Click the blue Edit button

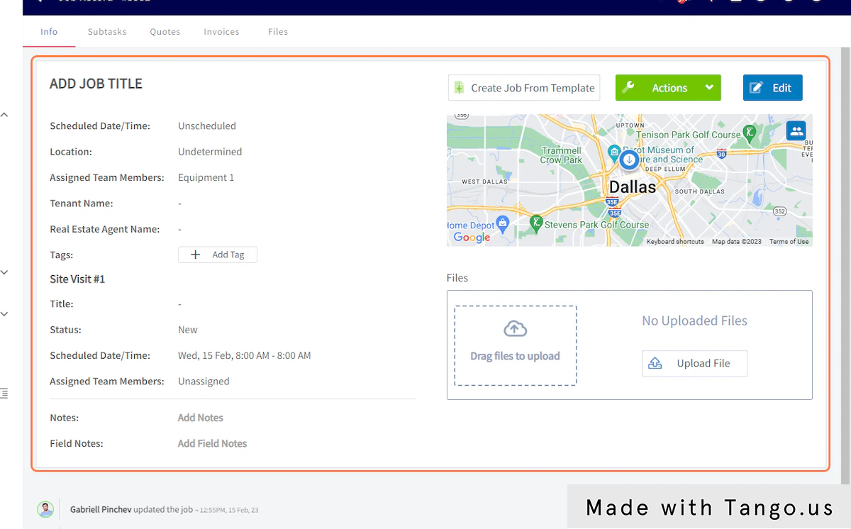coord(772,88)
